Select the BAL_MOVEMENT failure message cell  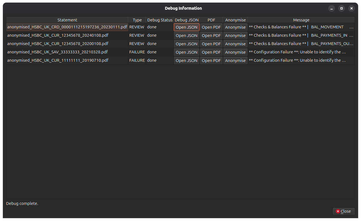coord(301,27)
